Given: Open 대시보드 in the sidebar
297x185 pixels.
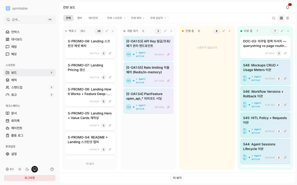Looking at the screenshot, I should [x=30, y=39].
